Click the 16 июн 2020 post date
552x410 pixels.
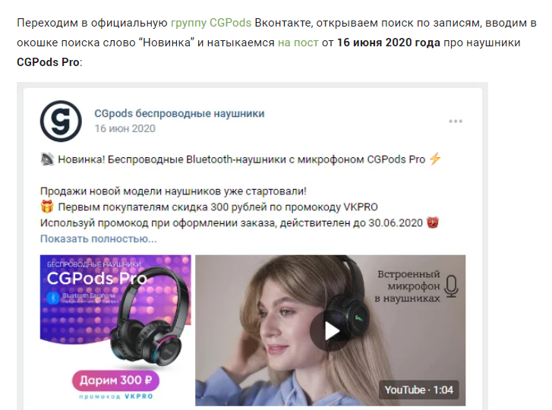(125, 128)
